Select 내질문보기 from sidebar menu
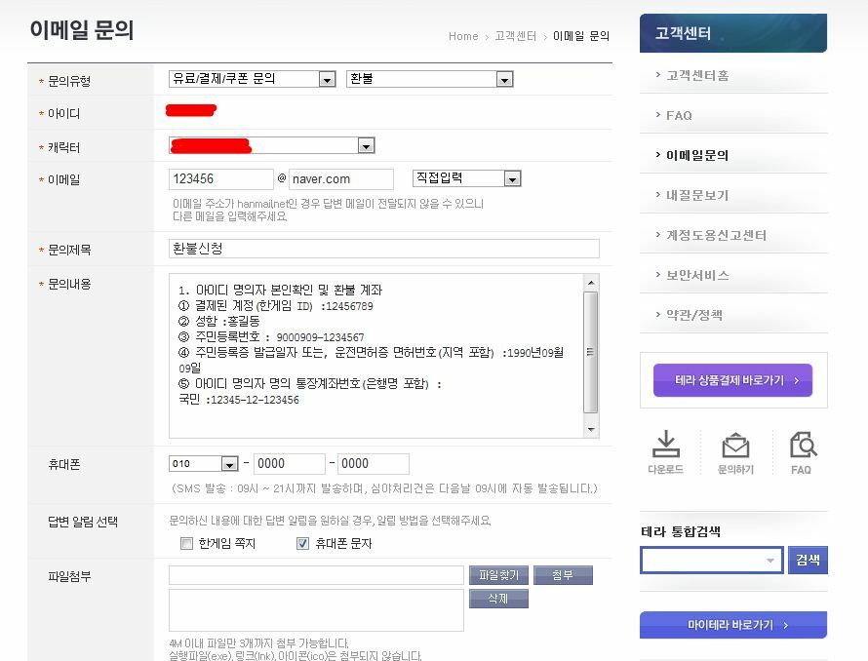 (x=697, y=195)
